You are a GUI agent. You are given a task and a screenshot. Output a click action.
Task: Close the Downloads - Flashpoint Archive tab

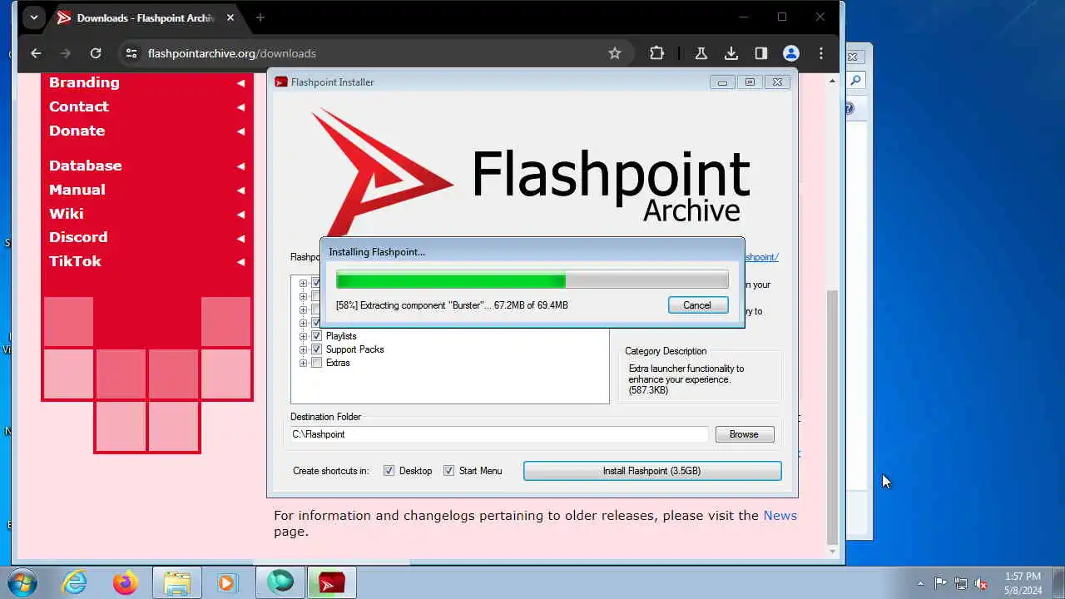[x=230, y=17]
